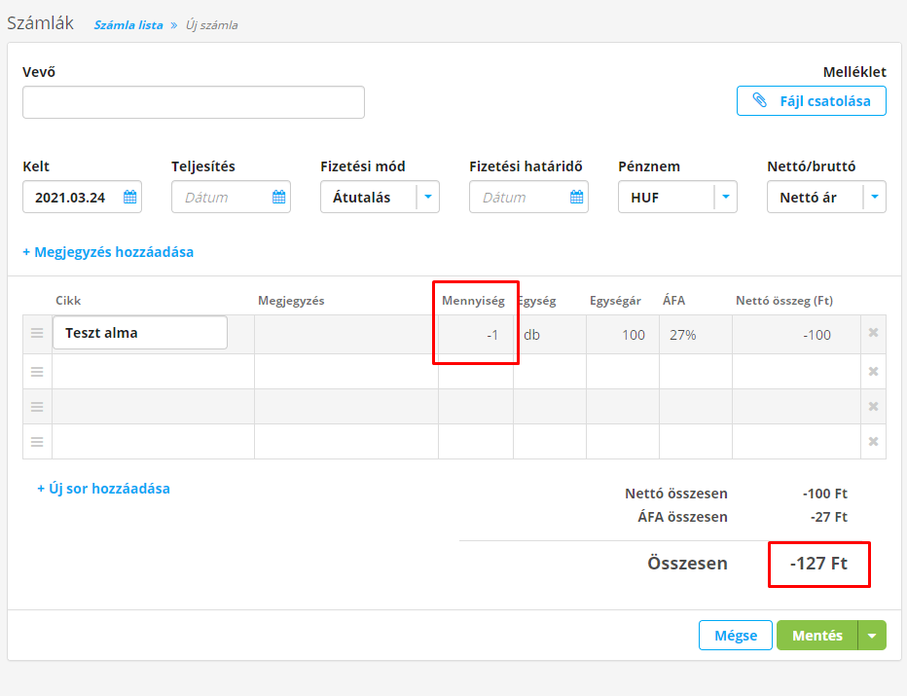
Task: Open the Kelt date calendar icon
Action: click(x=130, y=198)
